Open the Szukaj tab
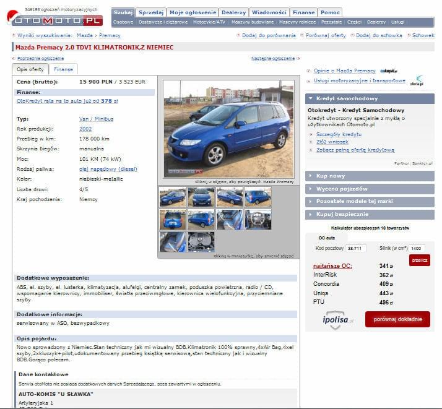 click(x=123, y=12)
